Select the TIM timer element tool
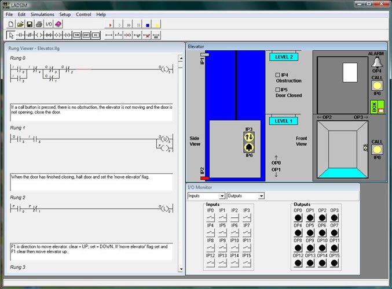Screen dimensions: 392x289 tap(76, 35)
